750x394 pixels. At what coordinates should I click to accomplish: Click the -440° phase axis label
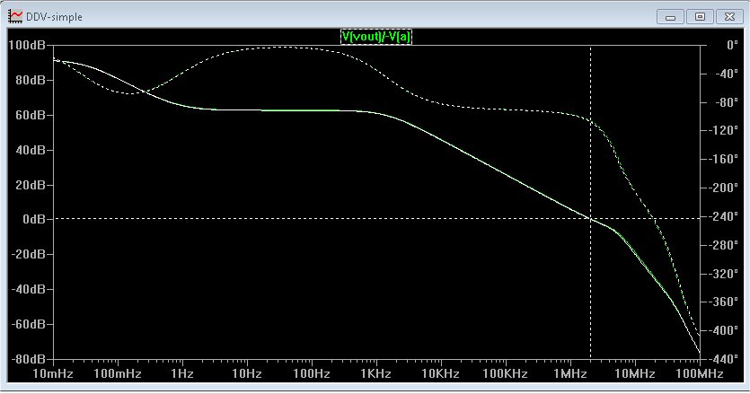tap(723, 359)
